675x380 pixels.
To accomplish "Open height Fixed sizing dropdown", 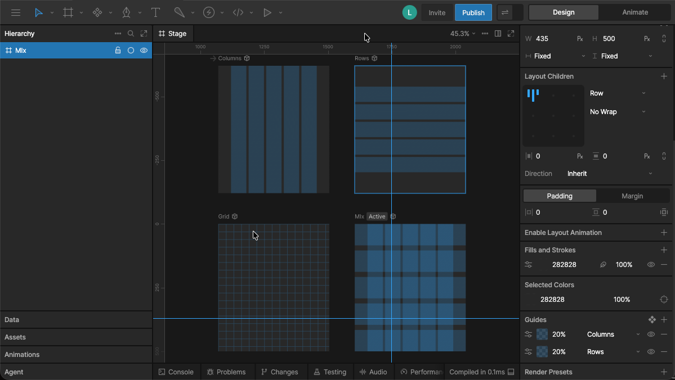I will tap(622, 56).
